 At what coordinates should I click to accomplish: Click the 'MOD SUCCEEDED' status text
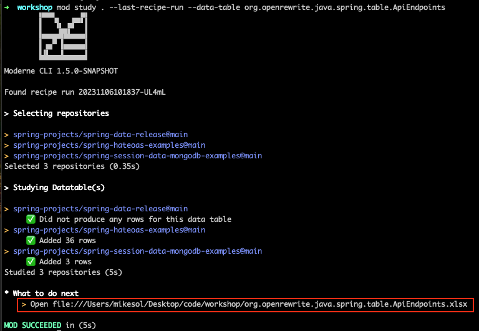32,325
